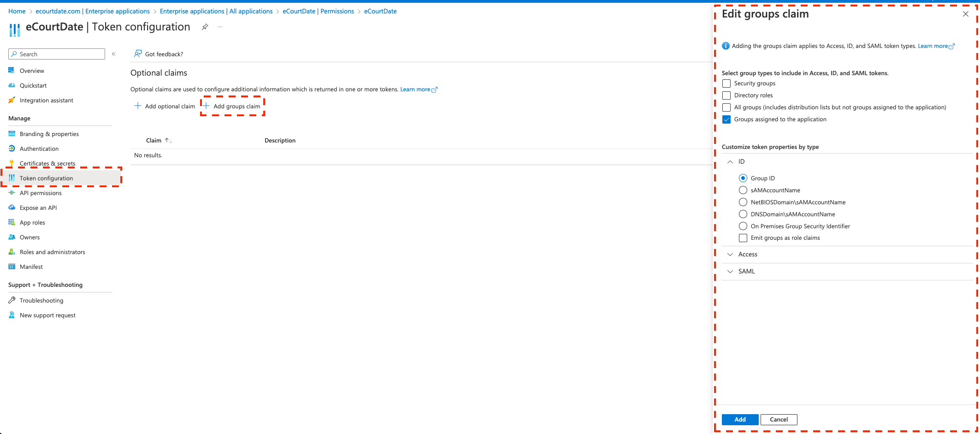Open Authentication in the sidebar
Screen dimensions: 980x434
[x=39, y=149]
